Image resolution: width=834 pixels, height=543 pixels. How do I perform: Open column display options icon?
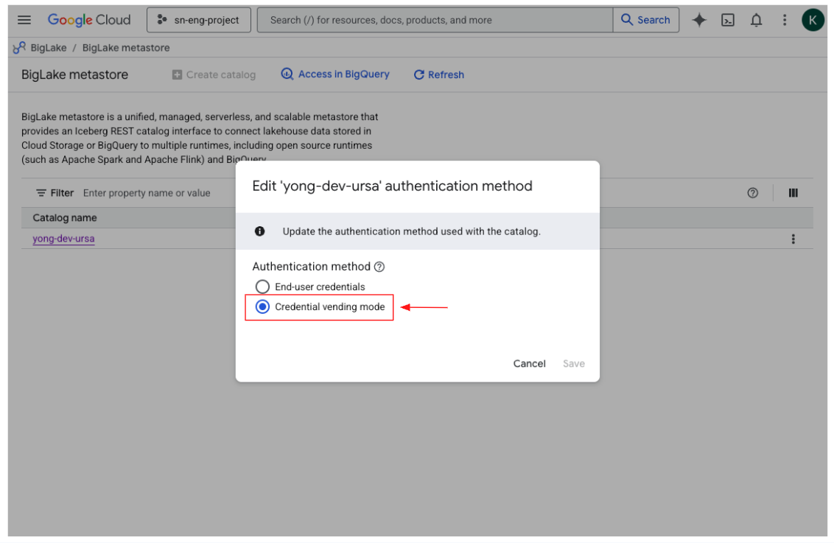coord(793,193)
